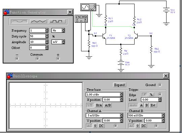
Task: Set Channel A coupling to 0
Action: point(95,126)
